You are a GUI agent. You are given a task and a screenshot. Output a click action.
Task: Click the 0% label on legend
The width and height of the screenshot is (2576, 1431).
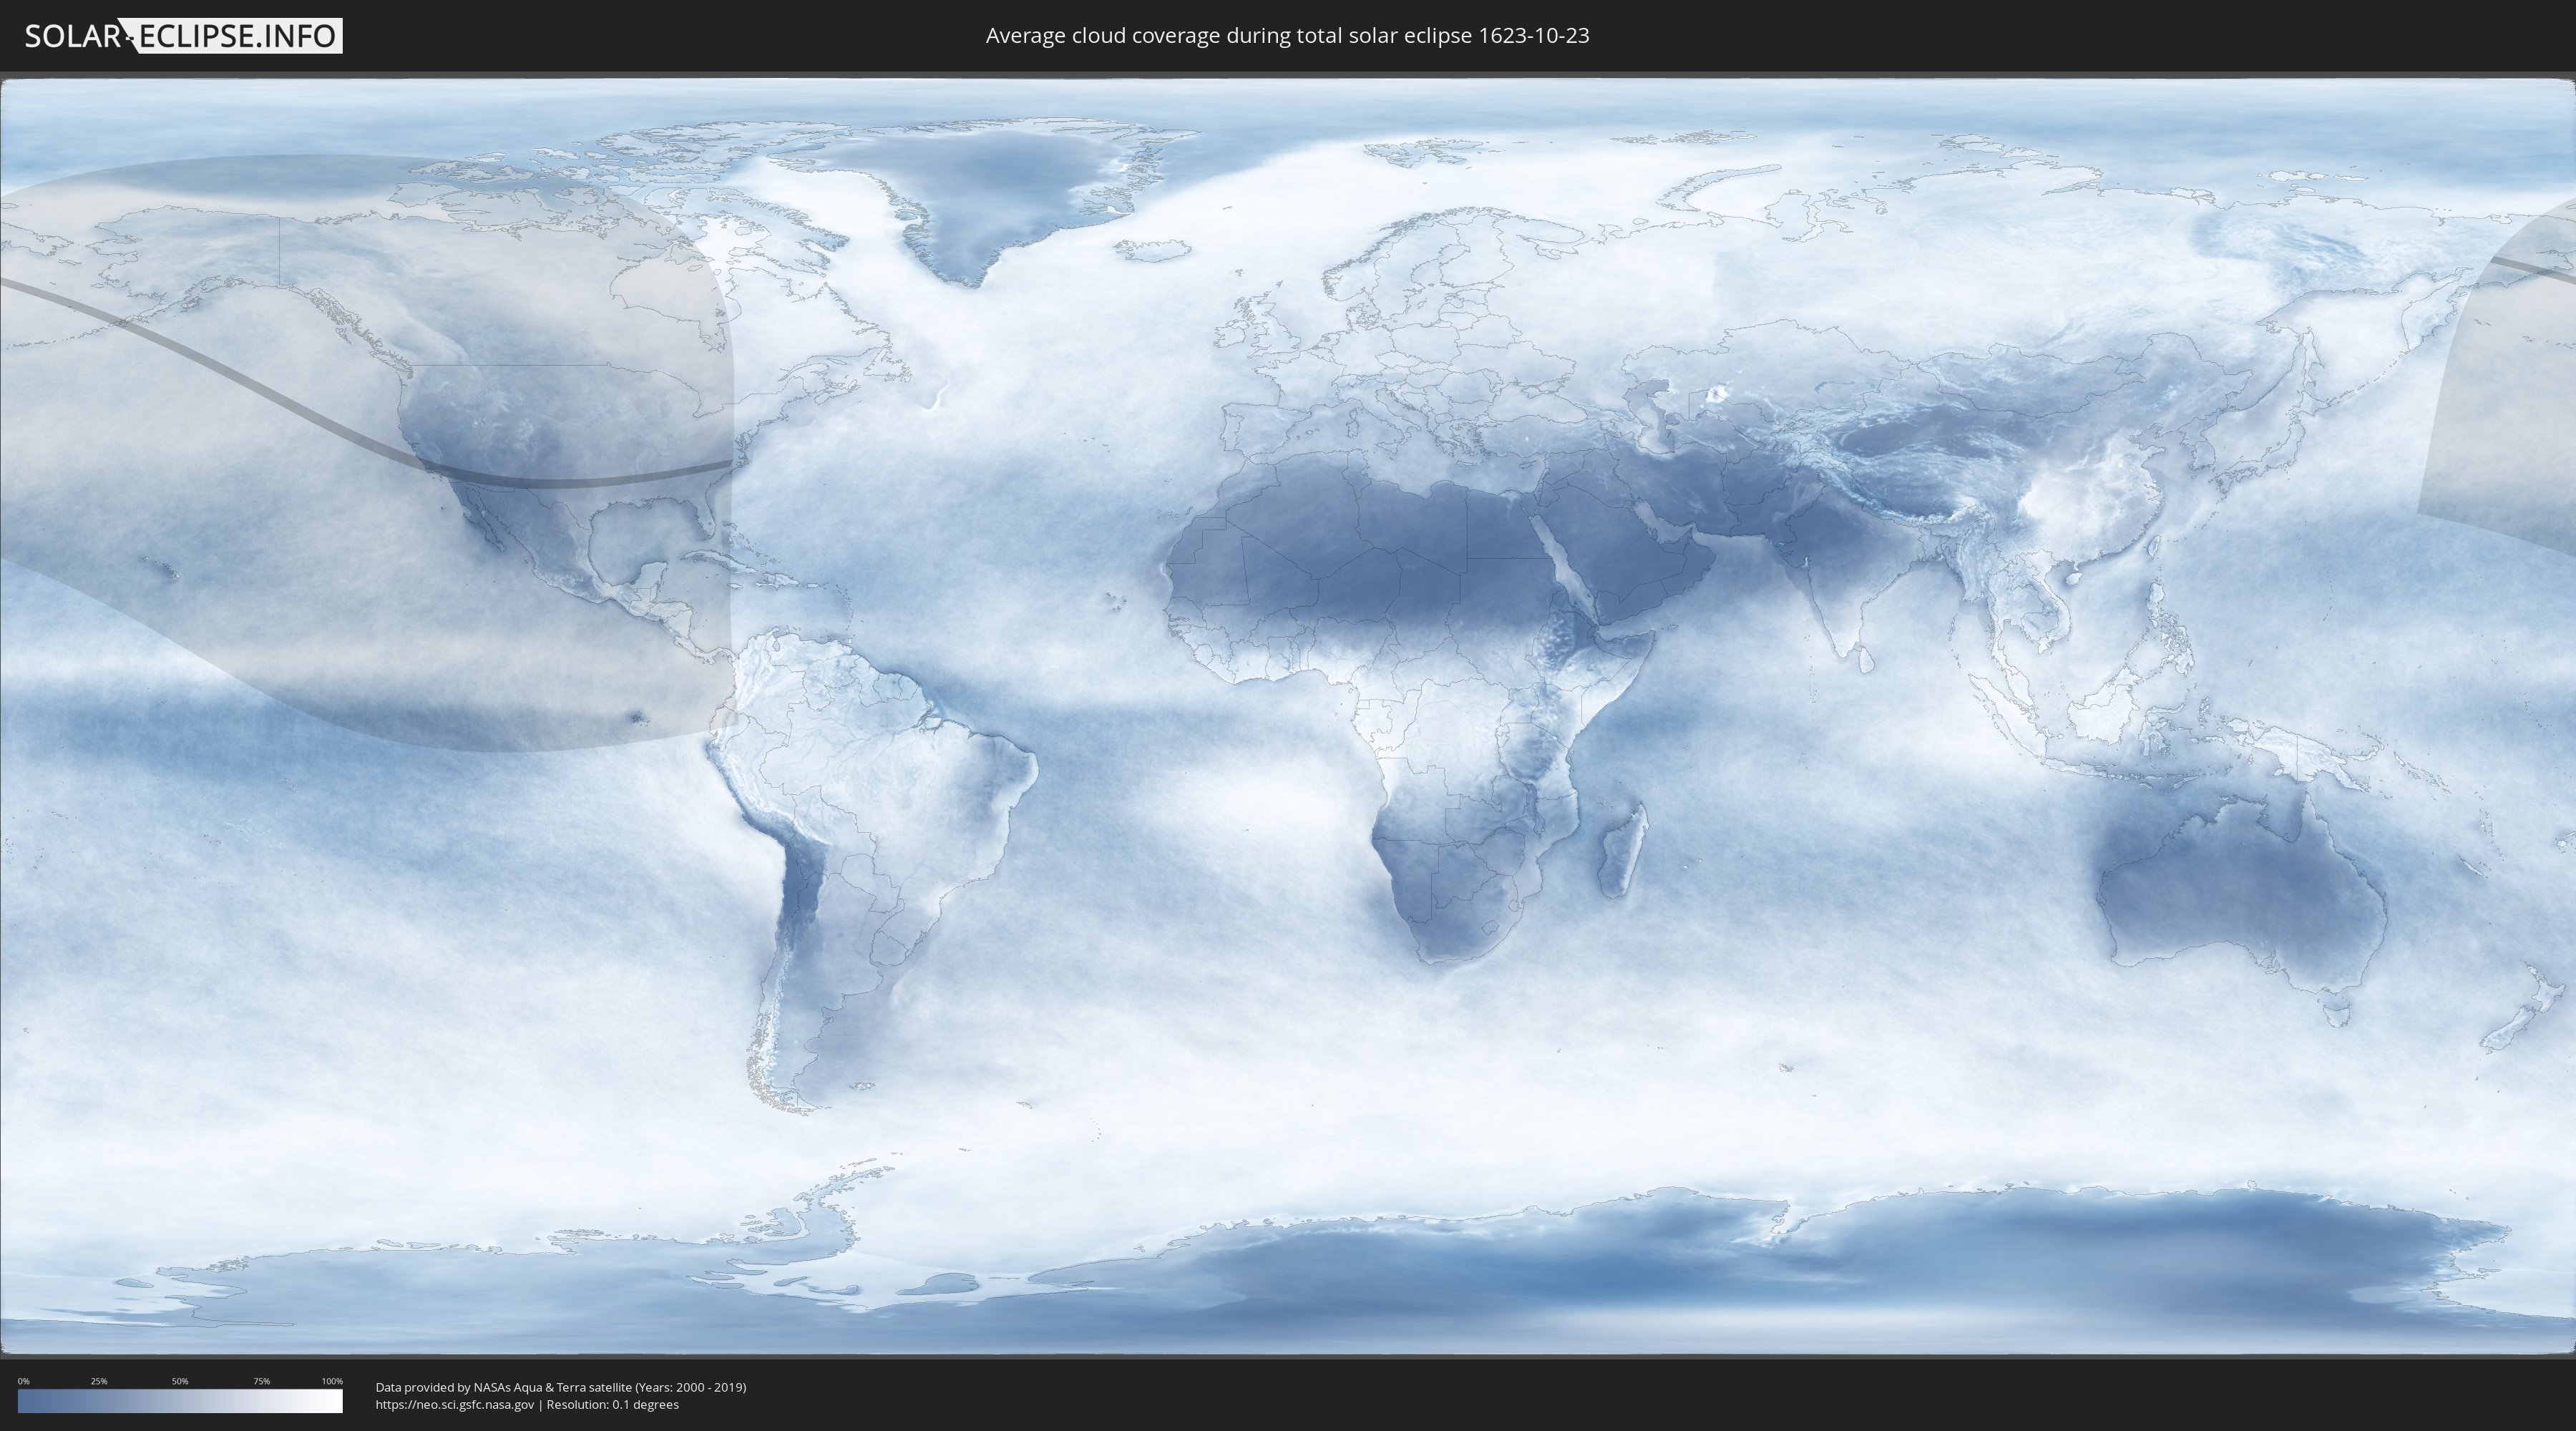pyautogui.click(x=23, y=1381)
